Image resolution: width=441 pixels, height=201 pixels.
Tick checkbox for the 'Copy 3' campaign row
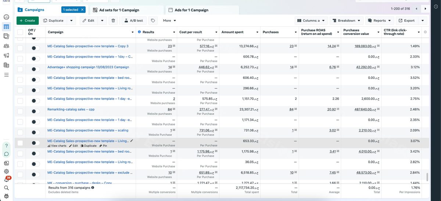(x=20, y=48)
